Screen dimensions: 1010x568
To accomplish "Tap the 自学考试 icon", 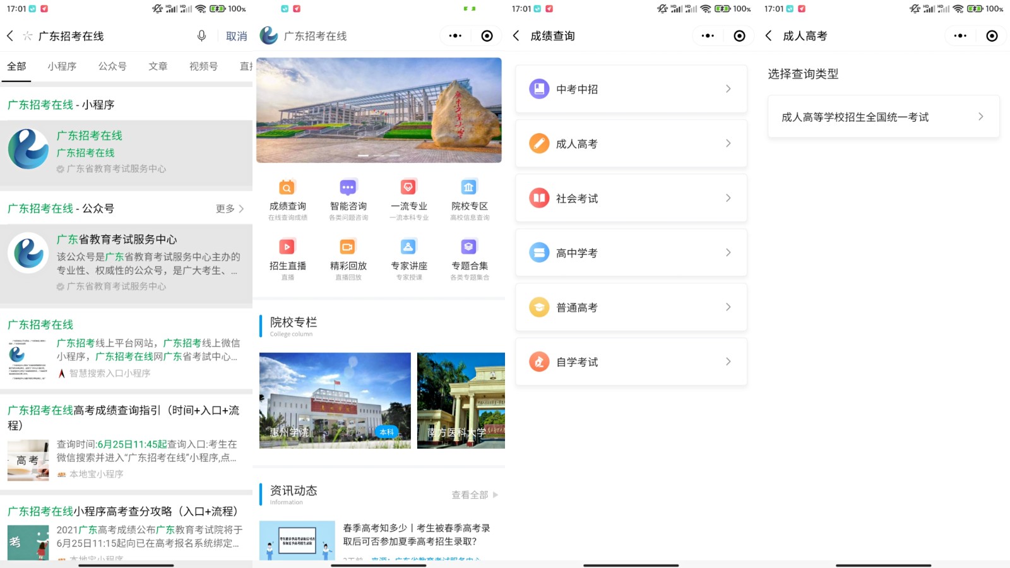I will click(539, 362).
